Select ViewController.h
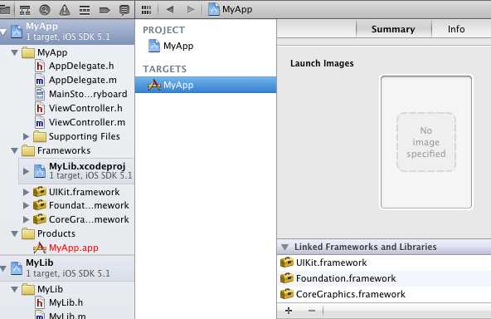The width and height of the screenshot is (491, 319). [x=79, y=108]
